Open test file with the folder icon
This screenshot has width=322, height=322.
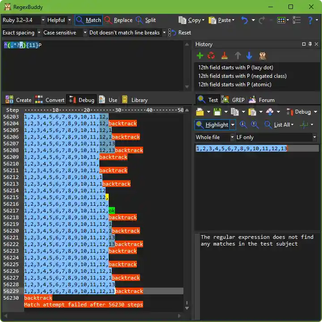tap(199, 112)
